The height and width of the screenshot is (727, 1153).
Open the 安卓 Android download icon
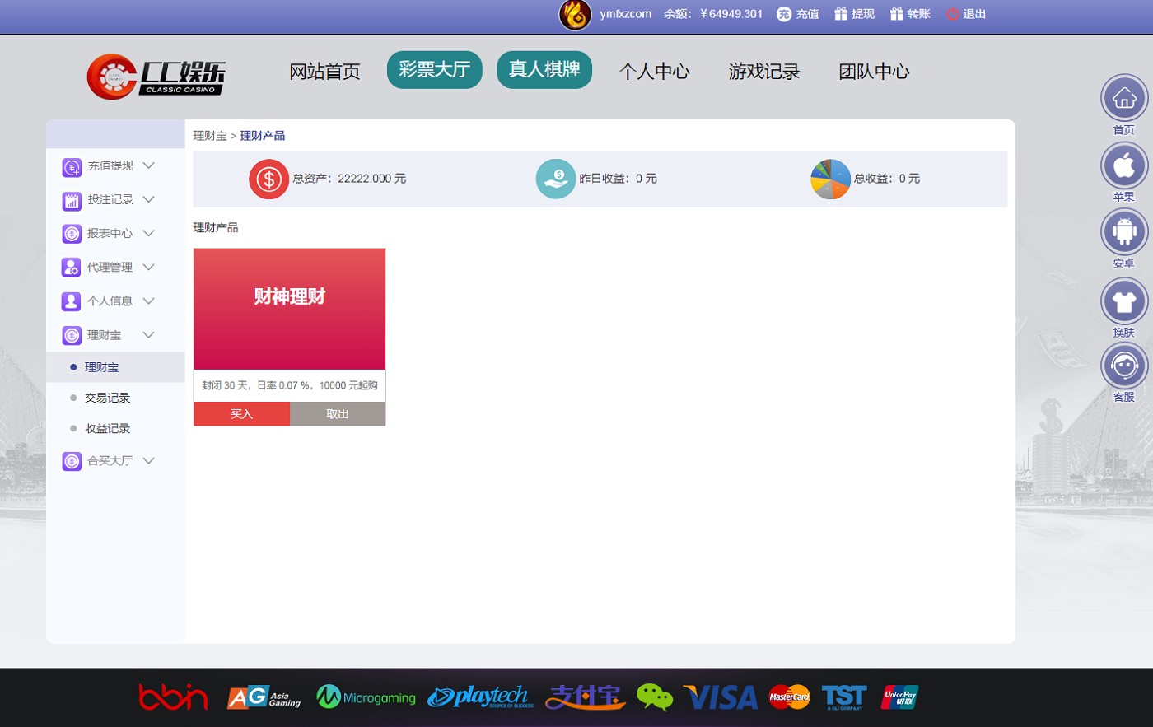coord(1123,232)
